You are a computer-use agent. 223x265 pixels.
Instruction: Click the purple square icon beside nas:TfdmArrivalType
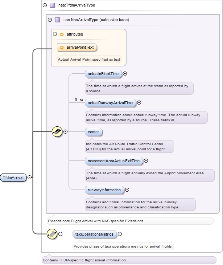(53, 5)
